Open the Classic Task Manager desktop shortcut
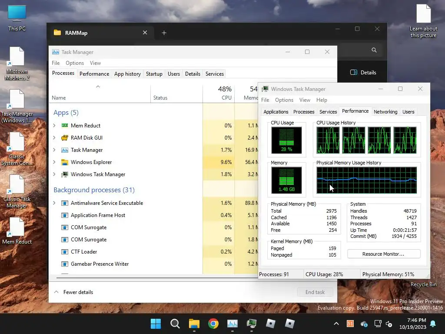Viewport: 445px width, 334px height. pyautogui.click(x=17, y=192)
